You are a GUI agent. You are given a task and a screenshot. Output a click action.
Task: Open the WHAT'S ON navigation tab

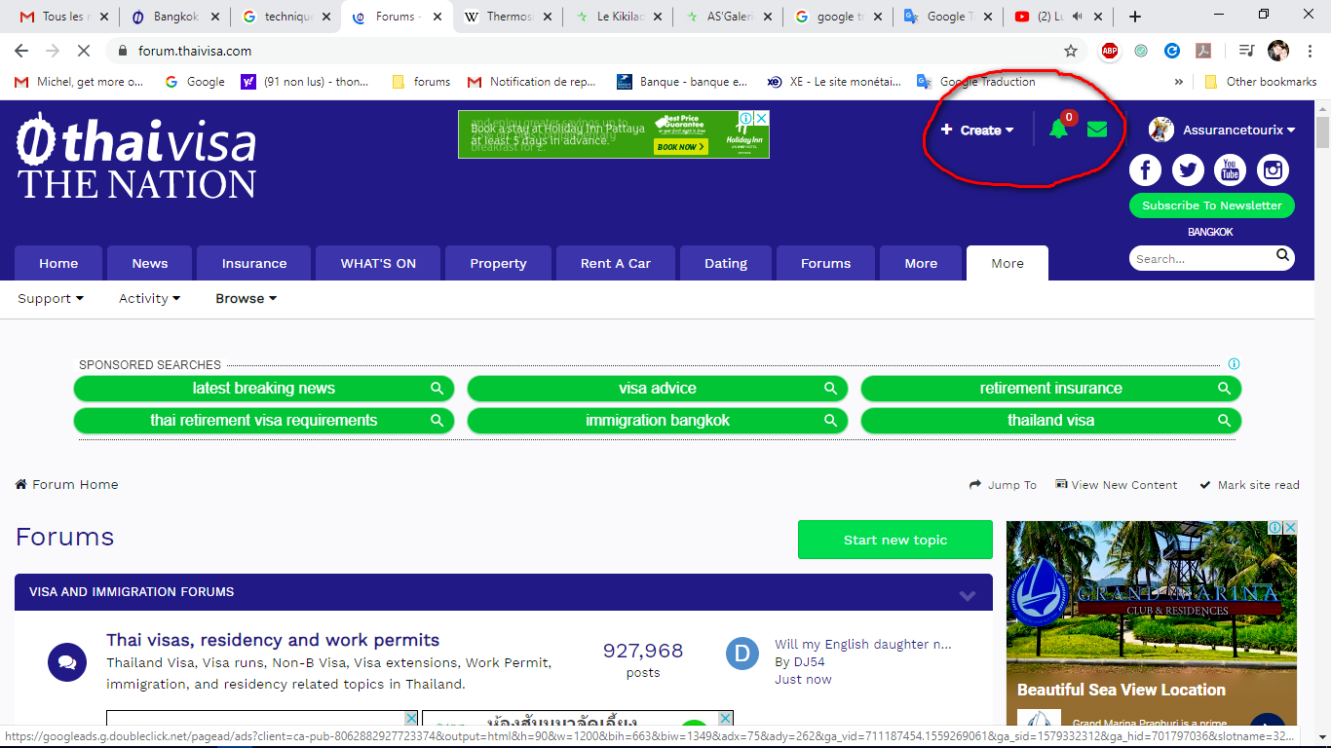378,263
